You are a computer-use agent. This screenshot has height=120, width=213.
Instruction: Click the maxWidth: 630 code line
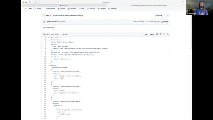click(64, 114)
